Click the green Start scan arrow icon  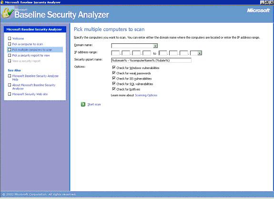(83, 104)
